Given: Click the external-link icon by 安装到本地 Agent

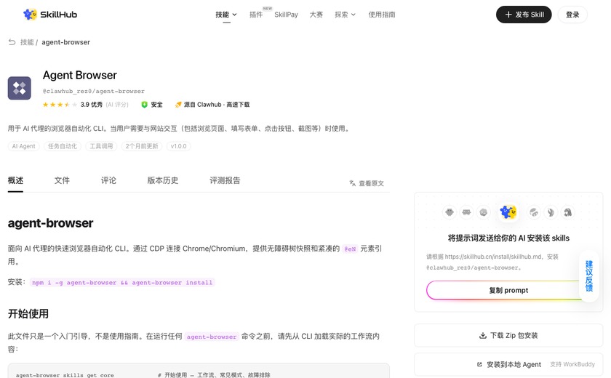Looking at the screenshot, I should pos(479,364).
